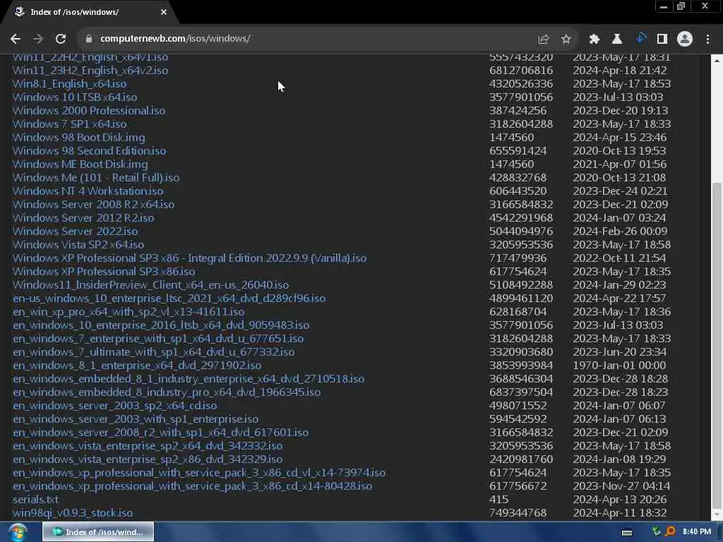Screen dimensions: 723x542
Task: Open en_windows_server_2008_r2_with_sp1 iso link
Action: tap(160, 433)
